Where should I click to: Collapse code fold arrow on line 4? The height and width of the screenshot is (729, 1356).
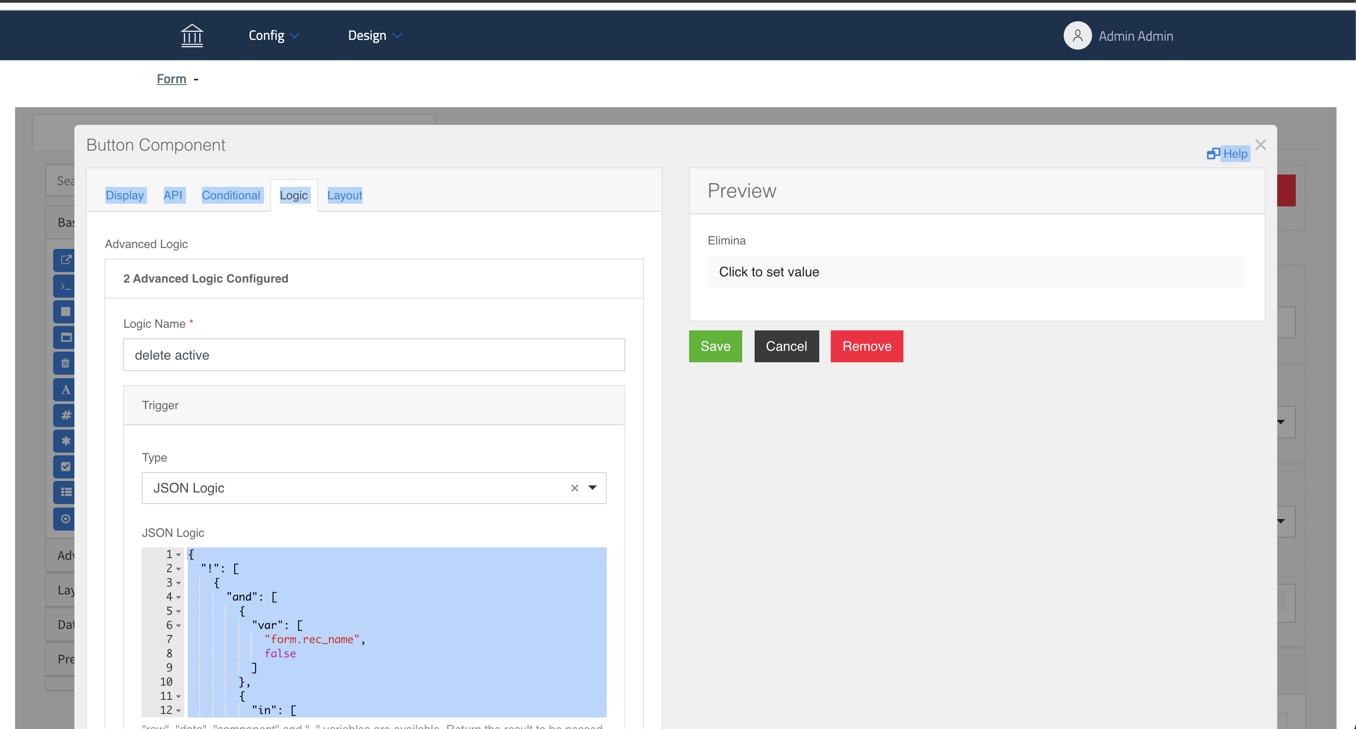pyautogui.click(x=178, y=597)
